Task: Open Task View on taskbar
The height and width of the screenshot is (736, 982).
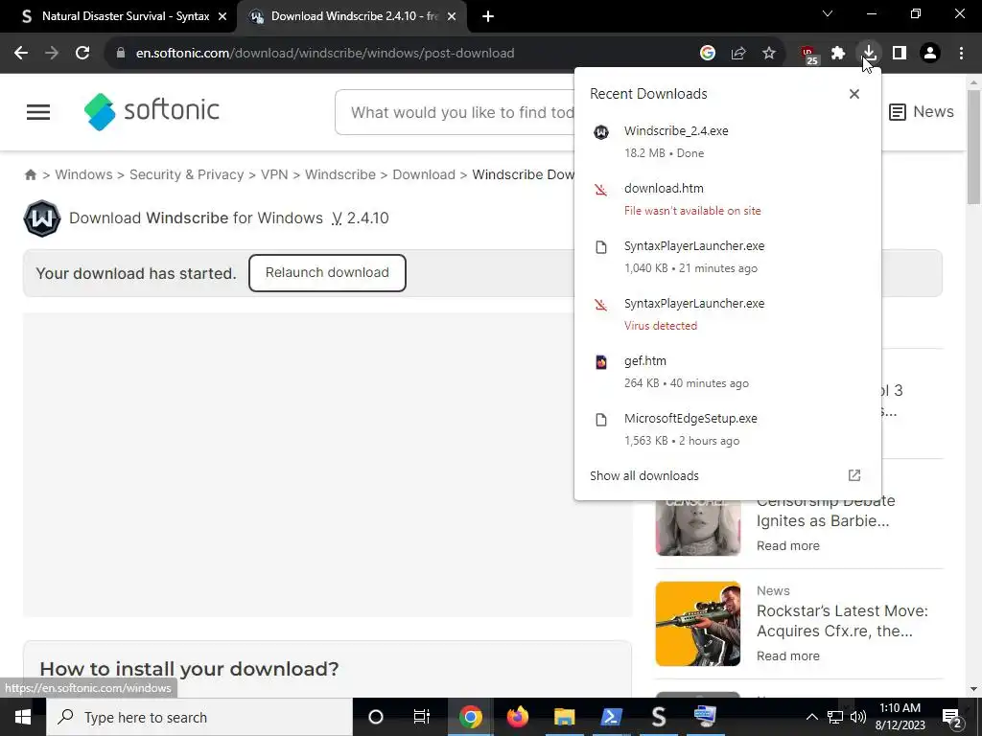Action: [422, 717]
